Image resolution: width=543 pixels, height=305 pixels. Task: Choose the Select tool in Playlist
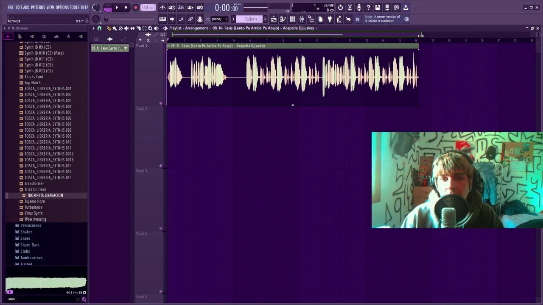click(x=144, y=28)
